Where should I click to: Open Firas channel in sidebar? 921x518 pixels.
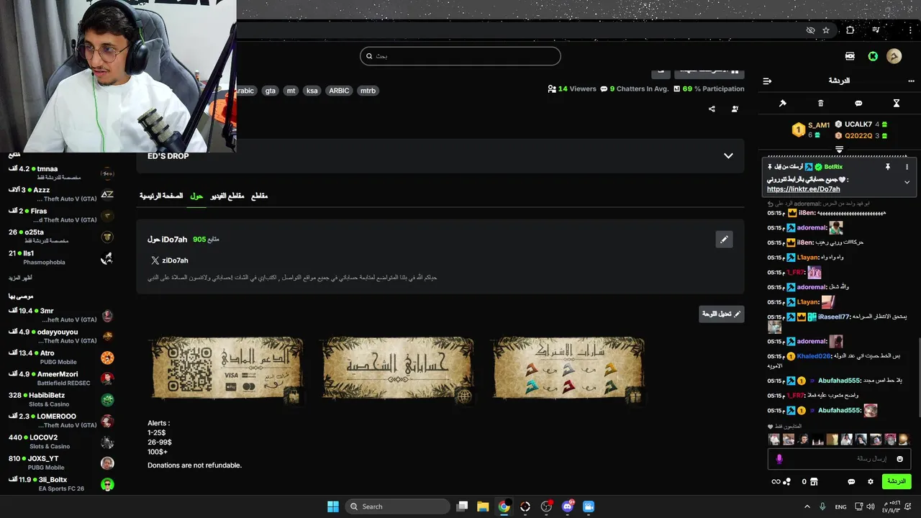click(61, 215)
